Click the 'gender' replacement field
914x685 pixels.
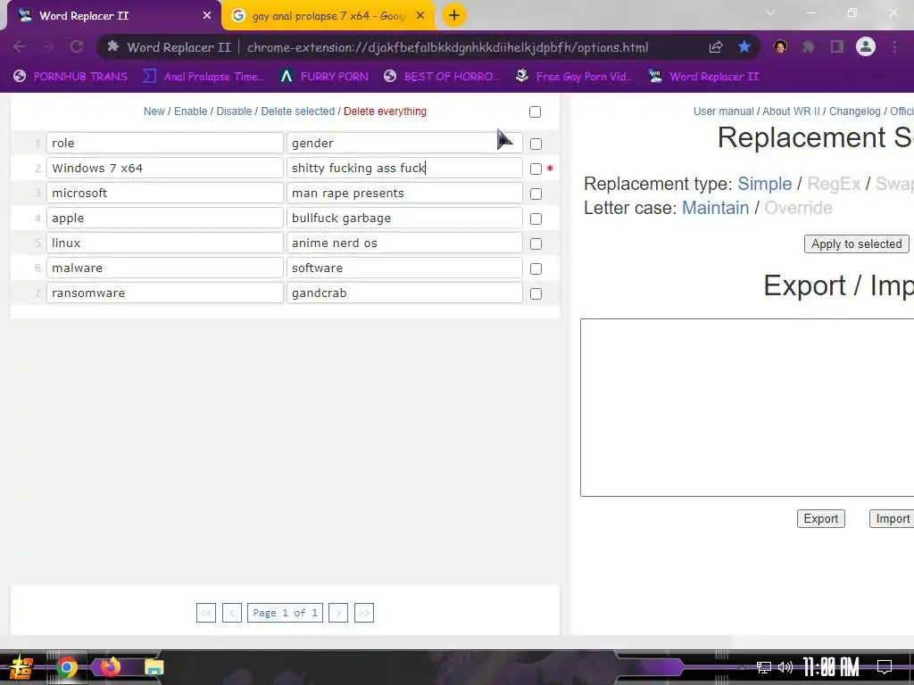(x=404, y=144)
